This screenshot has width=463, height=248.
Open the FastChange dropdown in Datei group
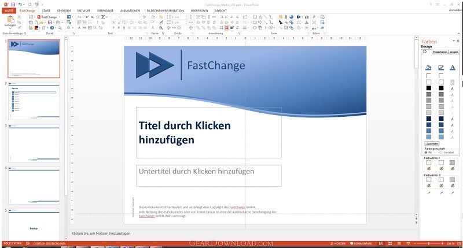pos(60,17)
